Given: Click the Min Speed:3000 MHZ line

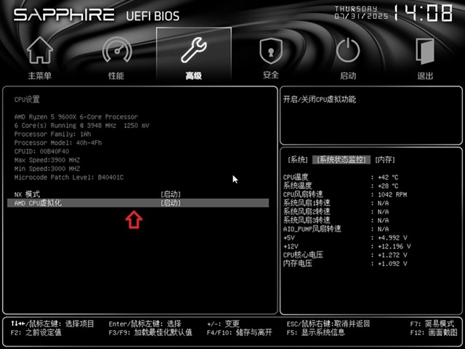Looking at the screenshot, I should tap(47, 169).
